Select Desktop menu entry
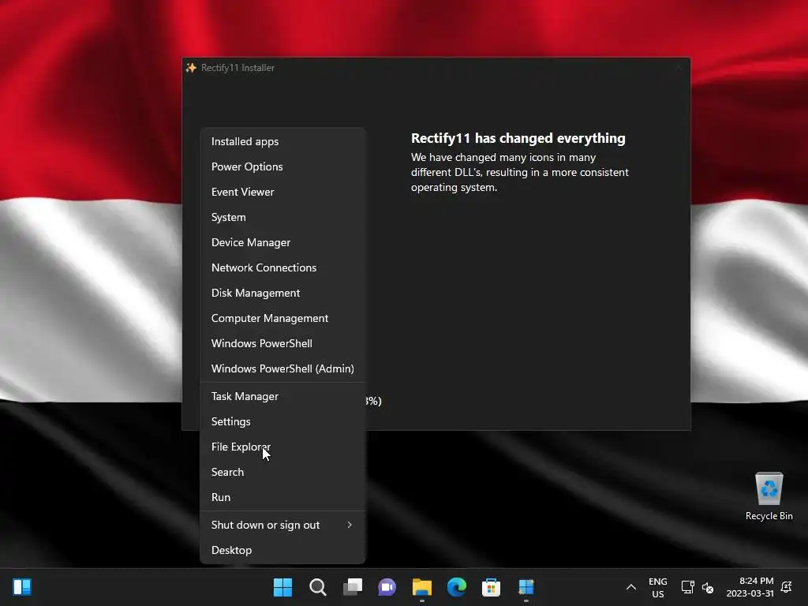The width and height of the screenshot is (808, 606). click(x=283, y=550)
